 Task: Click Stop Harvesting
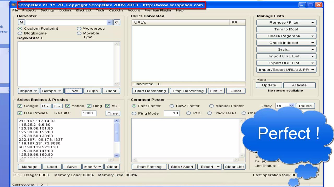pyautogui.click(x=188, y=91)
